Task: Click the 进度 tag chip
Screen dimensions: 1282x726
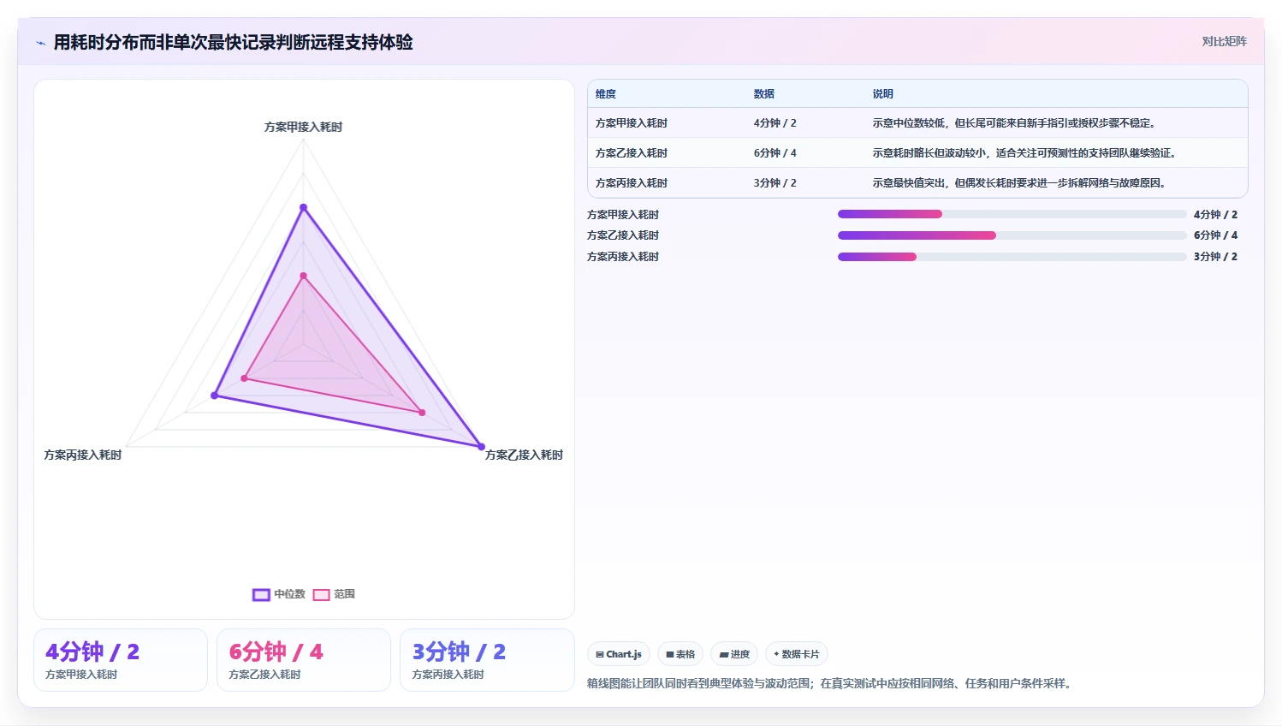Action: [734, 654]
